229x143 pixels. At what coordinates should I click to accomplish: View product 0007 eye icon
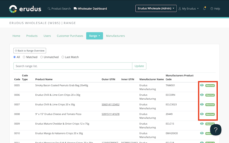202,104
